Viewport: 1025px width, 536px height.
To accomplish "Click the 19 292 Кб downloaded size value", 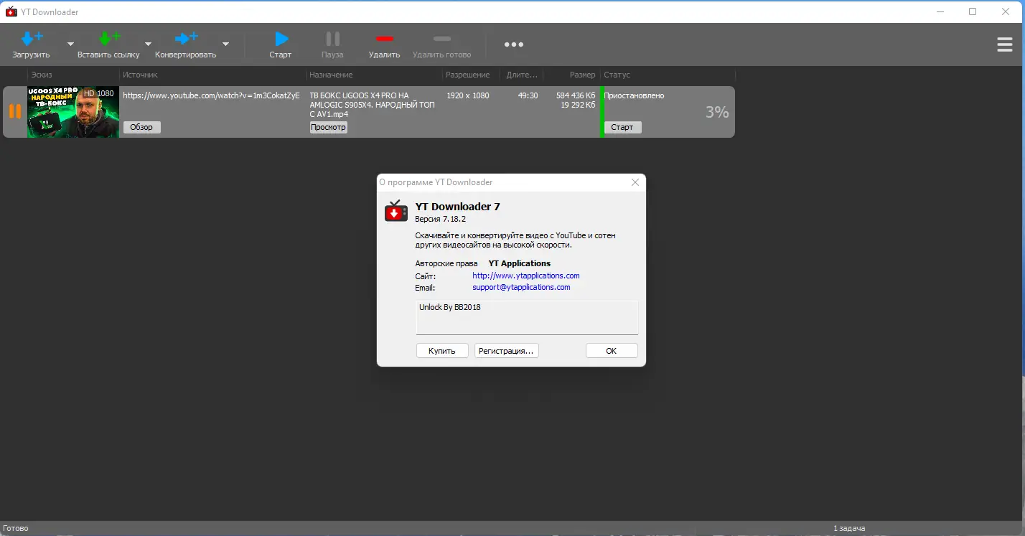I will click(x=578, y=105).
